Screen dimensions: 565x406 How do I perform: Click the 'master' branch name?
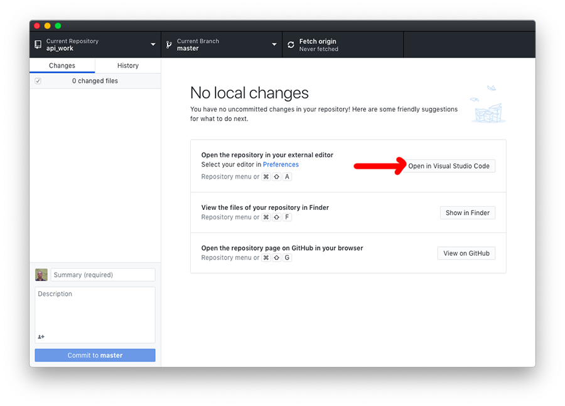pos(188,48)
